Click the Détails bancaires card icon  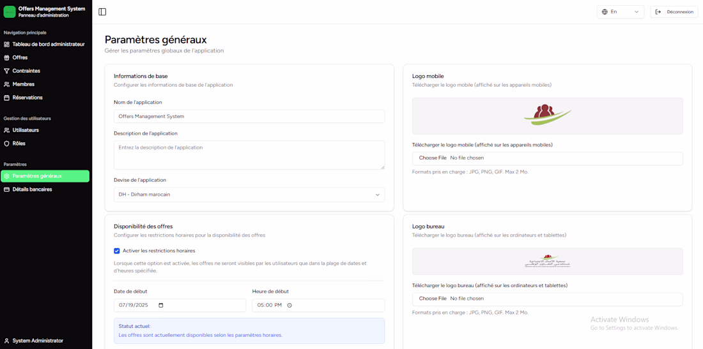[x=7, y=189]
